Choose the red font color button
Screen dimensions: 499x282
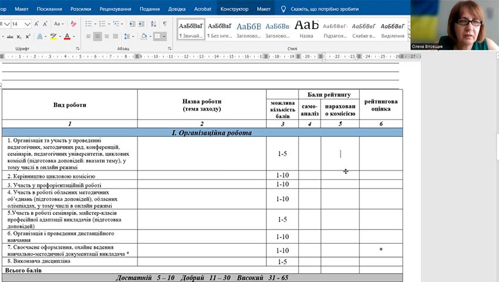[x=67, y=36]
